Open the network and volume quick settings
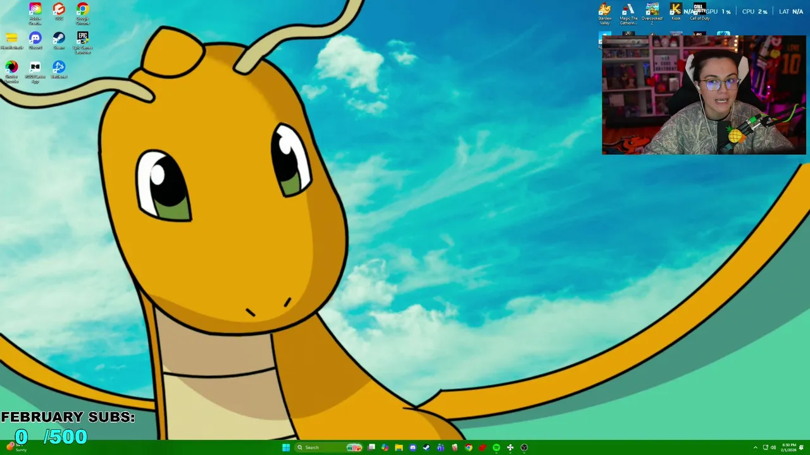This screenshot has width=810, height=455. coord(769,447)
